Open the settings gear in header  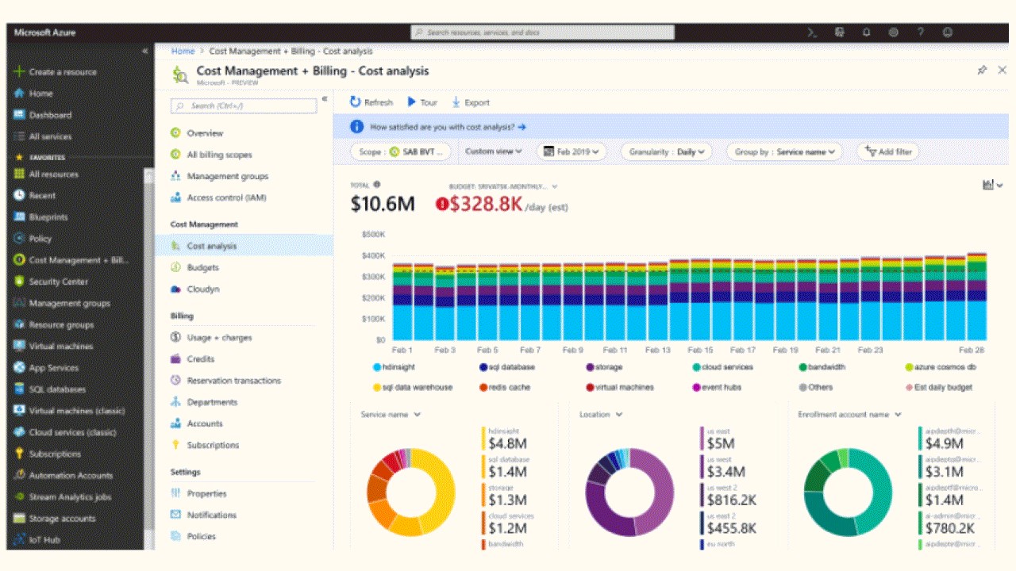[x=894, y=33]
